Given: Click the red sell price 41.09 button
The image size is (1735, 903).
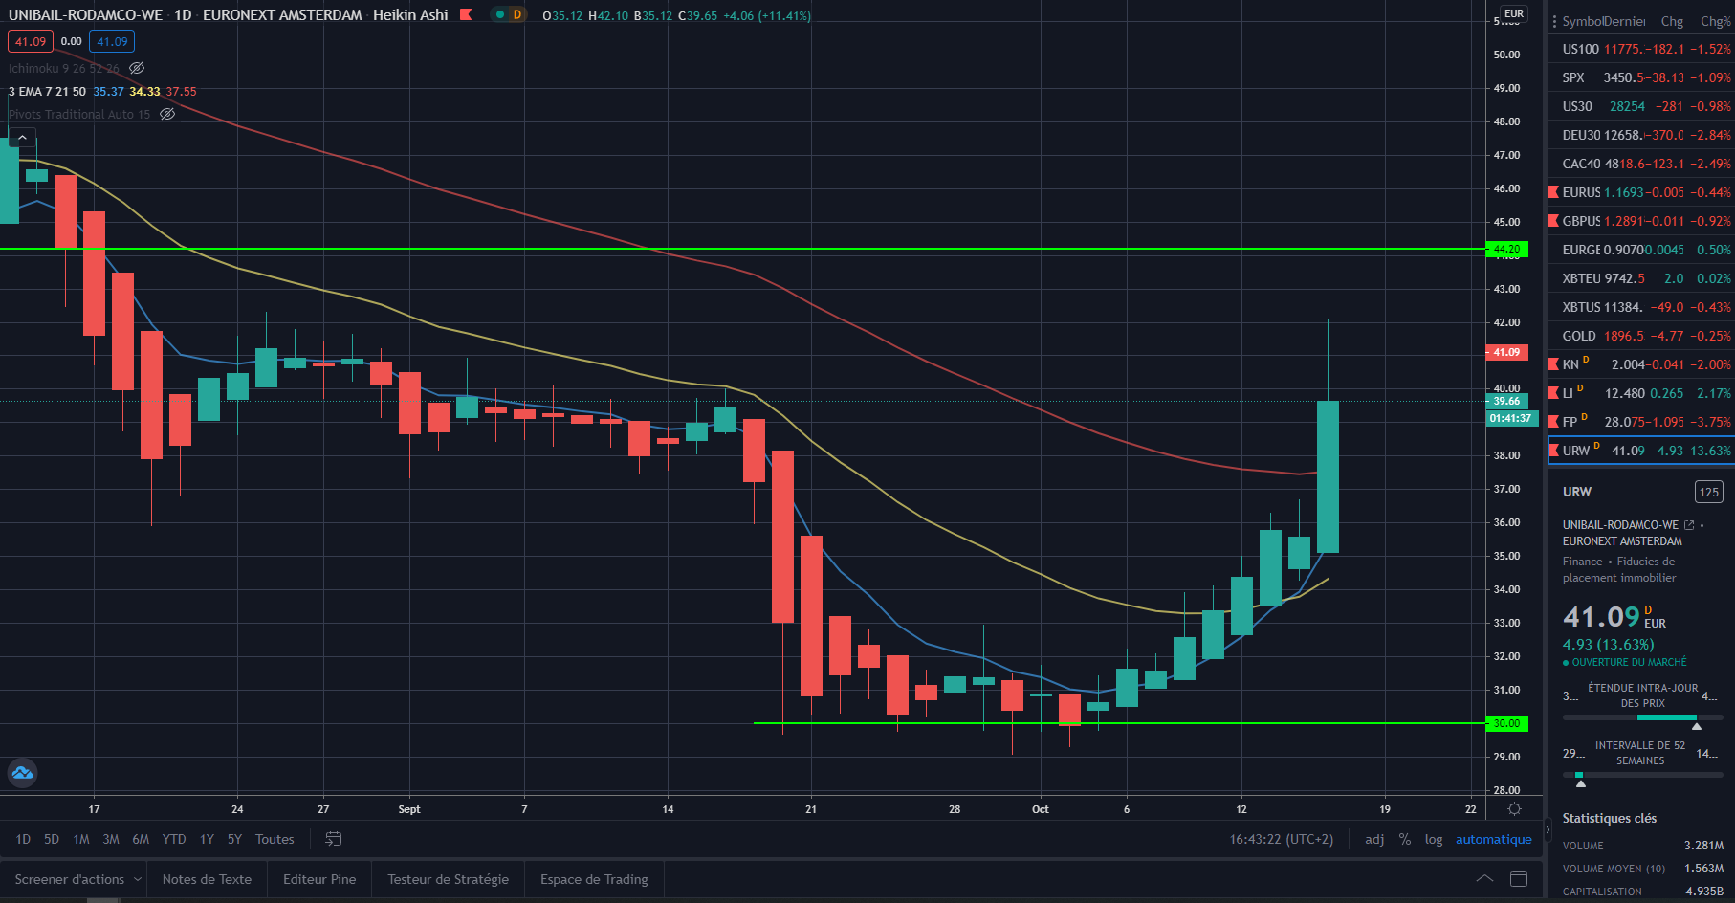Looking at the screenshot, I should (31, 41).
